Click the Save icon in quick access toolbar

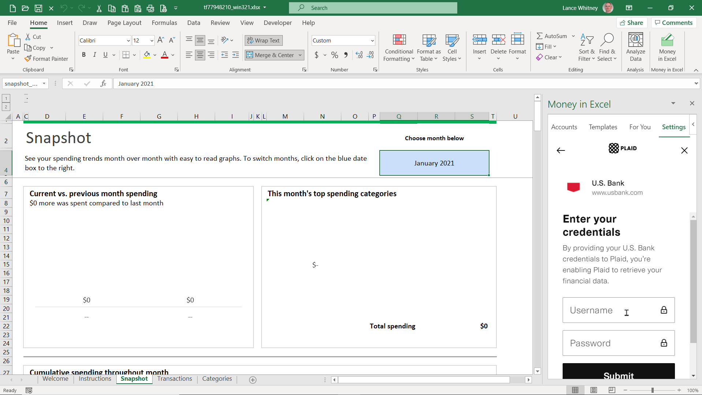pos(38,8)
